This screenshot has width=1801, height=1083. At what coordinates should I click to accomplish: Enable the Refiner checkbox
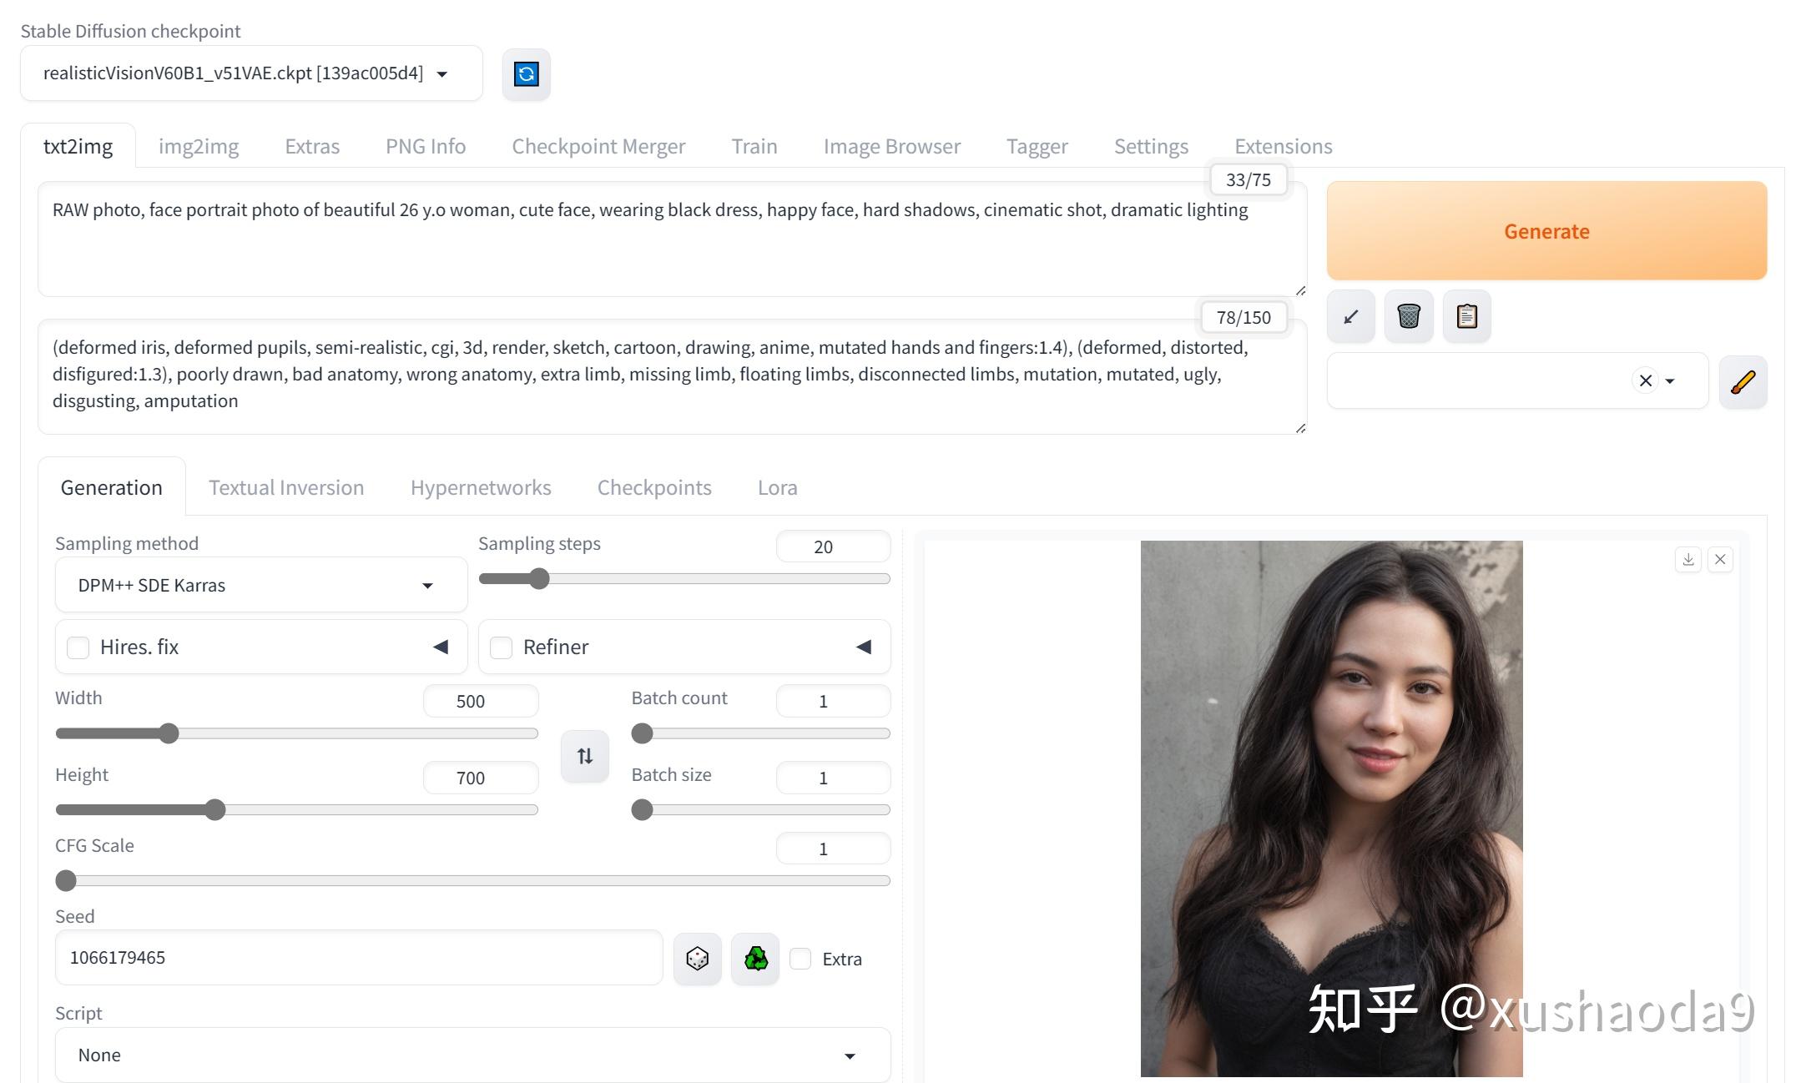tap(501, 647)
